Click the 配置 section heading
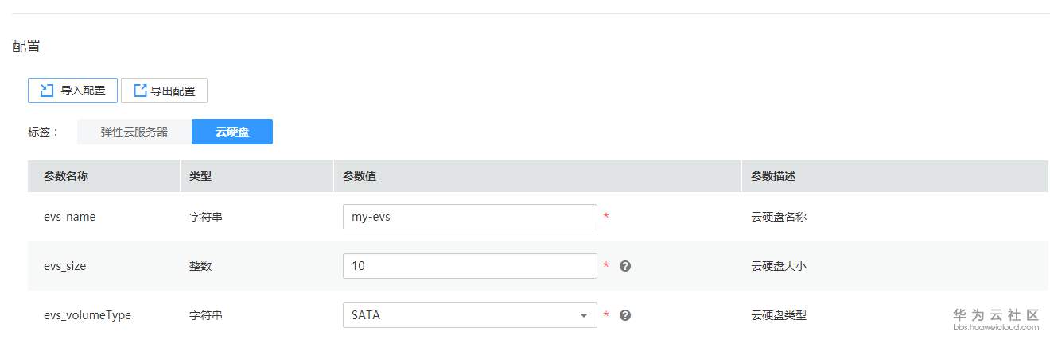Screen dimensions: 1050x339 (x=26, y=46)
